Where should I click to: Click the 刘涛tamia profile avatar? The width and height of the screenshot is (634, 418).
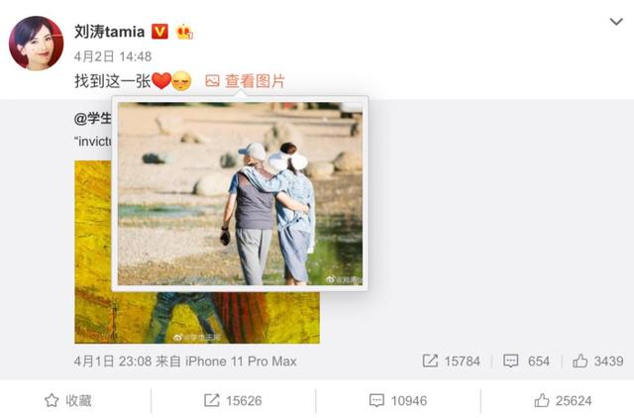pyautogui.click(x=36, y=44)
